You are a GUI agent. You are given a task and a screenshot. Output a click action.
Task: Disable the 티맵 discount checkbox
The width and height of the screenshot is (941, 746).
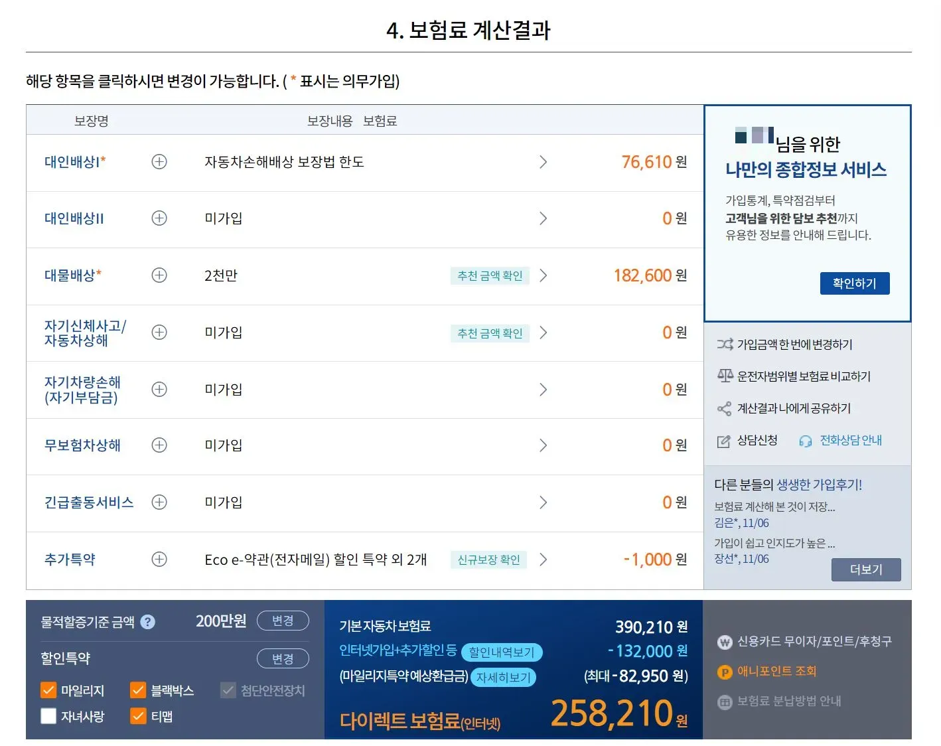pyautogui.click(x=138, y=716)
